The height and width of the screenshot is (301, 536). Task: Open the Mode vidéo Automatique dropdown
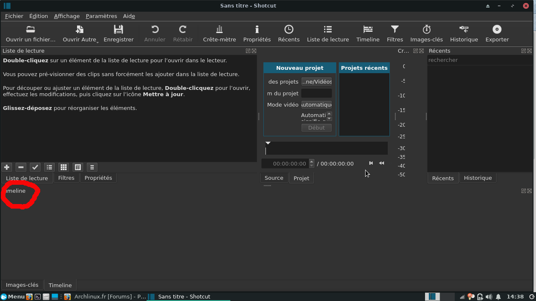(317, 105)
